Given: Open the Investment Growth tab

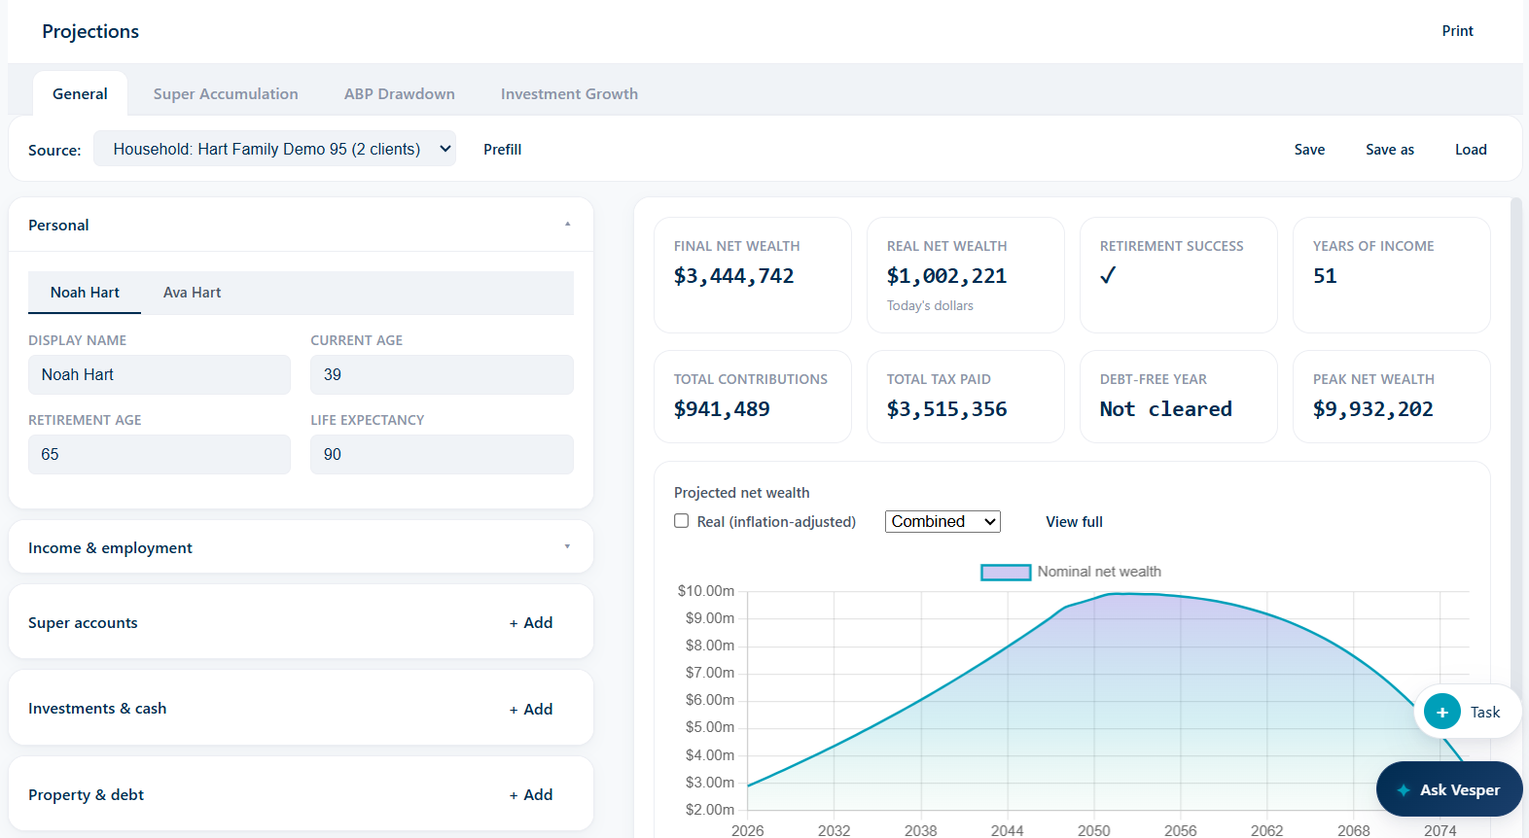Looking at the screenshot, I should (569, 93).
